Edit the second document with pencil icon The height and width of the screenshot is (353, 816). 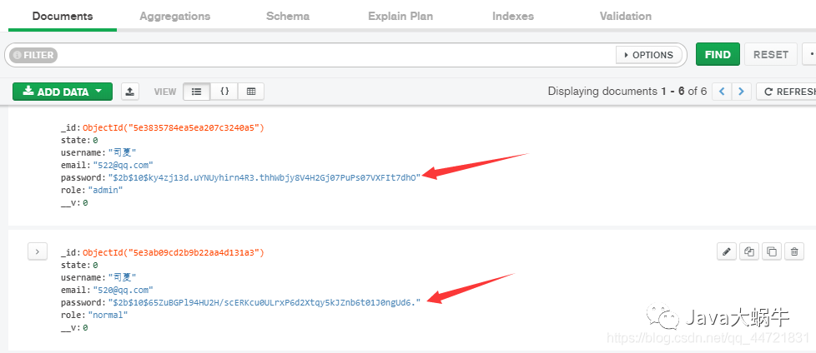click(x=728, y=251)
